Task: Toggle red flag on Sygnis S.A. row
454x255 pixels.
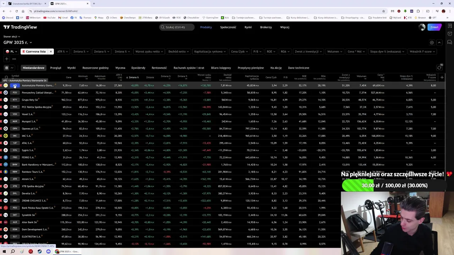Action: click(1, 150)
